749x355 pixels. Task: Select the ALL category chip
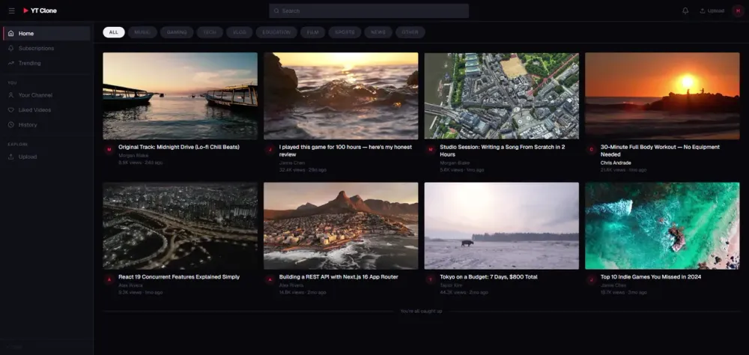point(114,32)
